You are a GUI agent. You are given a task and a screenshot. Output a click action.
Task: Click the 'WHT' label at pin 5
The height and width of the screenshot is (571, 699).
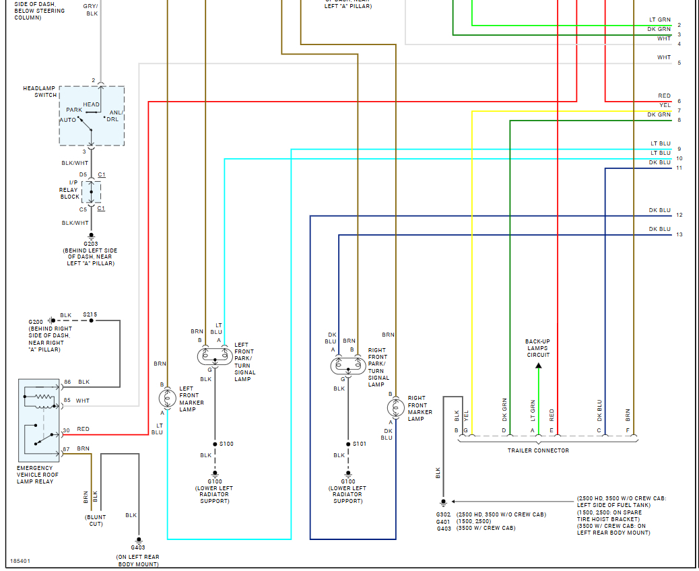tap(664, 57)
